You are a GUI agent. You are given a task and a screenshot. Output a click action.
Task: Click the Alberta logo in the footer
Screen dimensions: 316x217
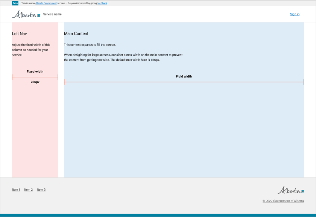coord(290,190)
